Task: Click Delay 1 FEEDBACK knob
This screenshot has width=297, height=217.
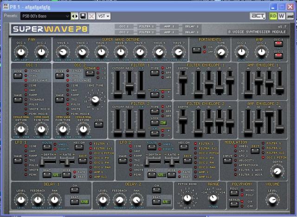Action: (x=38, y=200)
